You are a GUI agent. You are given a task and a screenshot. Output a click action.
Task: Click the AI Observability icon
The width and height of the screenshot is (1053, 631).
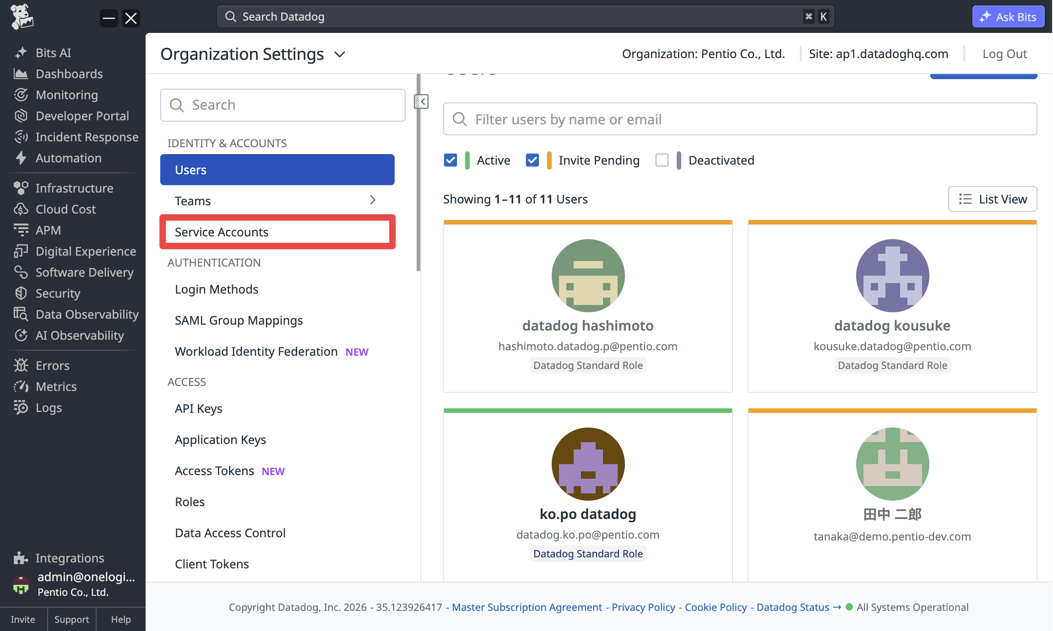coord(21,335)
